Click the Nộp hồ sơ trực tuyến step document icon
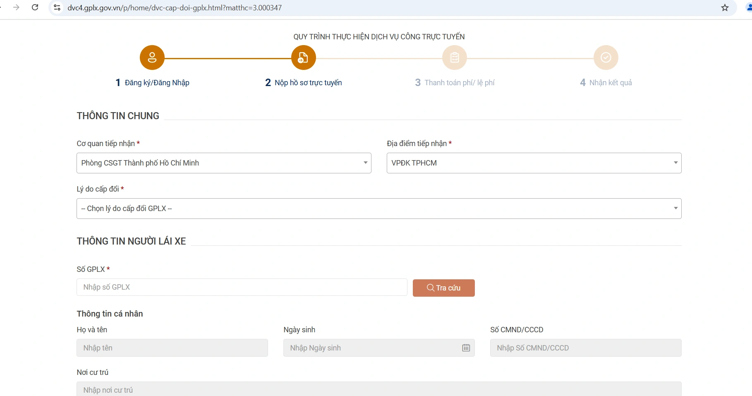This screenshot has height=396, width=752. [304, 58]
